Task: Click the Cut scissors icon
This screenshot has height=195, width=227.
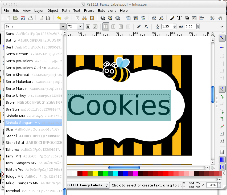Action: [84, 18]
